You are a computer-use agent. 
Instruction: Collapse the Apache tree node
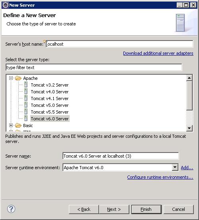[x=11, y=78]
